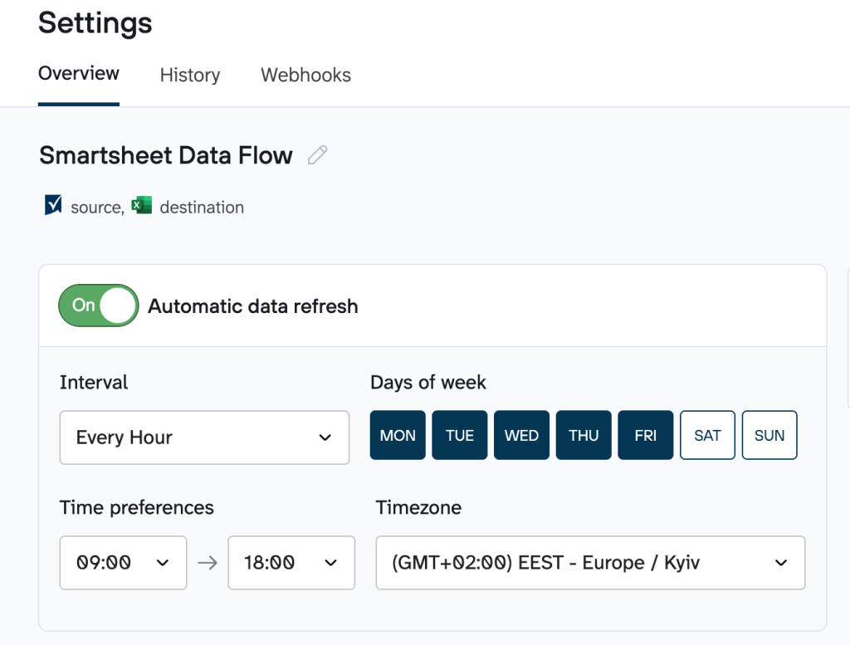Turn off Automatic data refresh
This screenshot has width=850, height=645.
[x=98, y=305]
